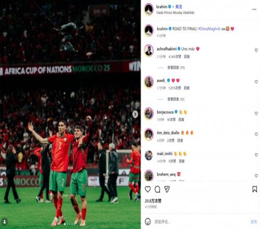260x229 pixels.
Task: Expand the 70 replies under achrafhakimi's comment
Action: [x=176, y=68]
